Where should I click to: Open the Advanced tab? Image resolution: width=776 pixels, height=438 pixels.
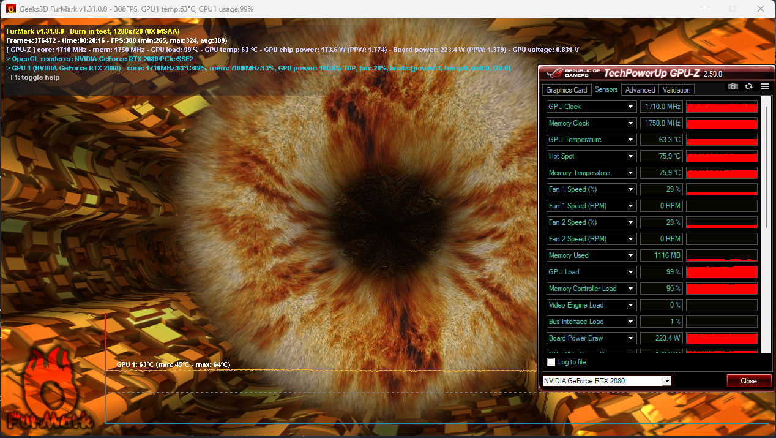tap(640, 89)
